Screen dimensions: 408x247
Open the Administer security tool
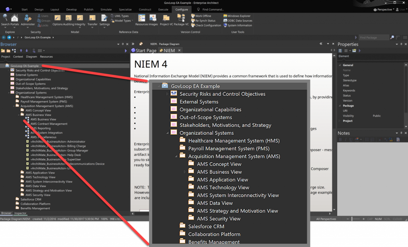27,20
